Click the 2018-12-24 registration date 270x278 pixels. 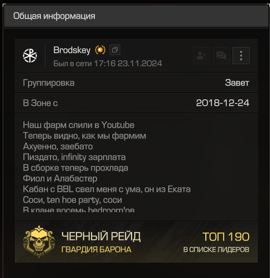(x=222, y=103)
